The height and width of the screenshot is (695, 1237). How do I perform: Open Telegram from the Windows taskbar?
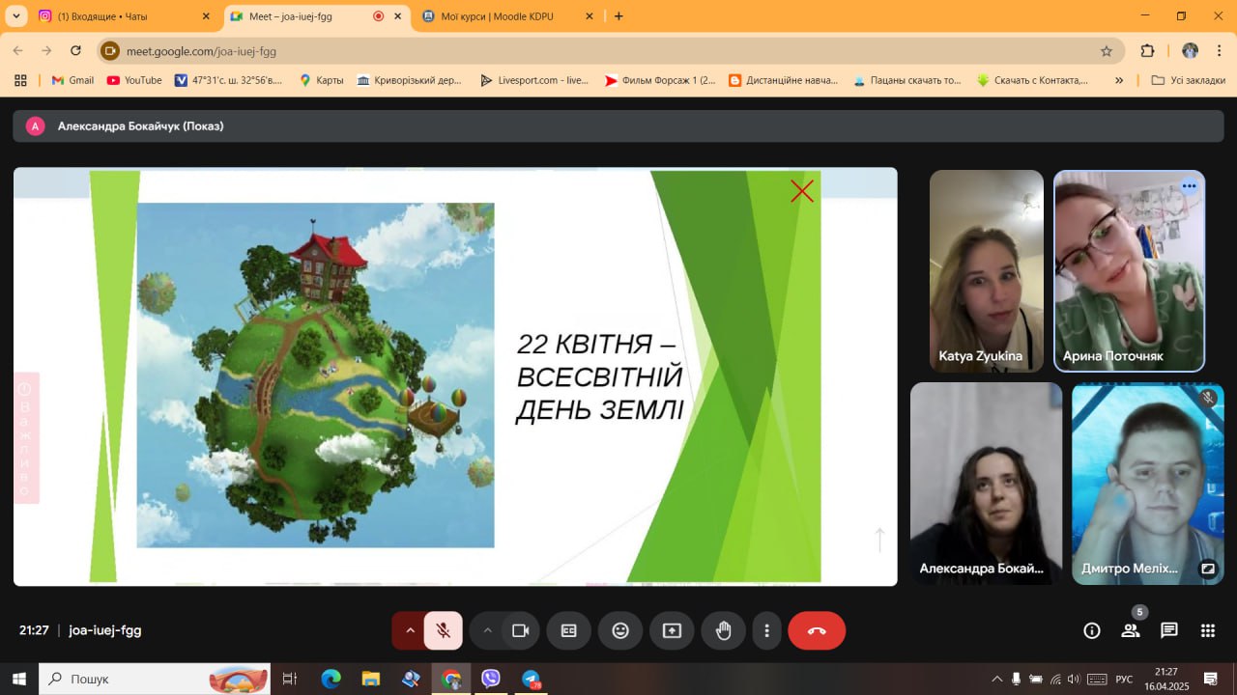[x=531, y=680]
